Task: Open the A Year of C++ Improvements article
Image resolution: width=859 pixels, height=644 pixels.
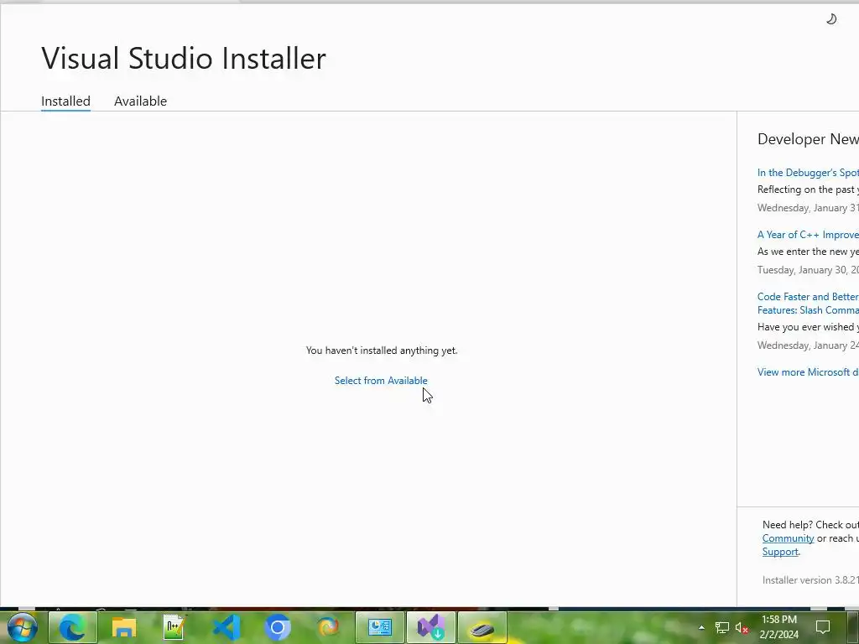Action: coord(808,235)
